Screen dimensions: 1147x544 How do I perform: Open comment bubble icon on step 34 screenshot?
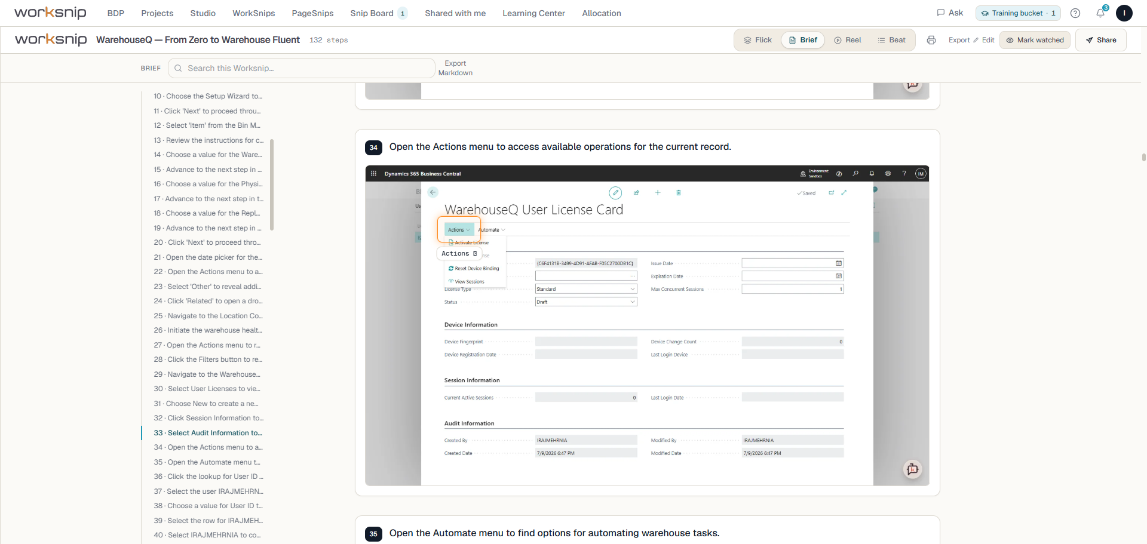click(x=912, y=469)
